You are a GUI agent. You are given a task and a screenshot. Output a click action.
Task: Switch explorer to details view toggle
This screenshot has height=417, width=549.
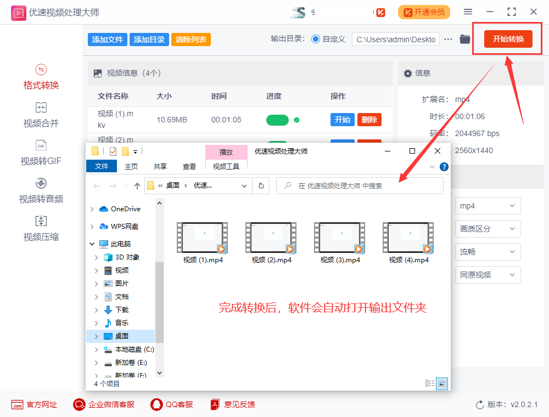429,384
